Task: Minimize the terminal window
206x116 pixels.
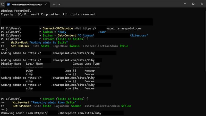Action: pyautogui.click(x=185, y=4)
